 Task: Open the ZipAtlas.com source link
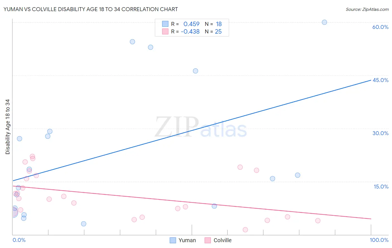pyautogui.click(x=367, y=9)
